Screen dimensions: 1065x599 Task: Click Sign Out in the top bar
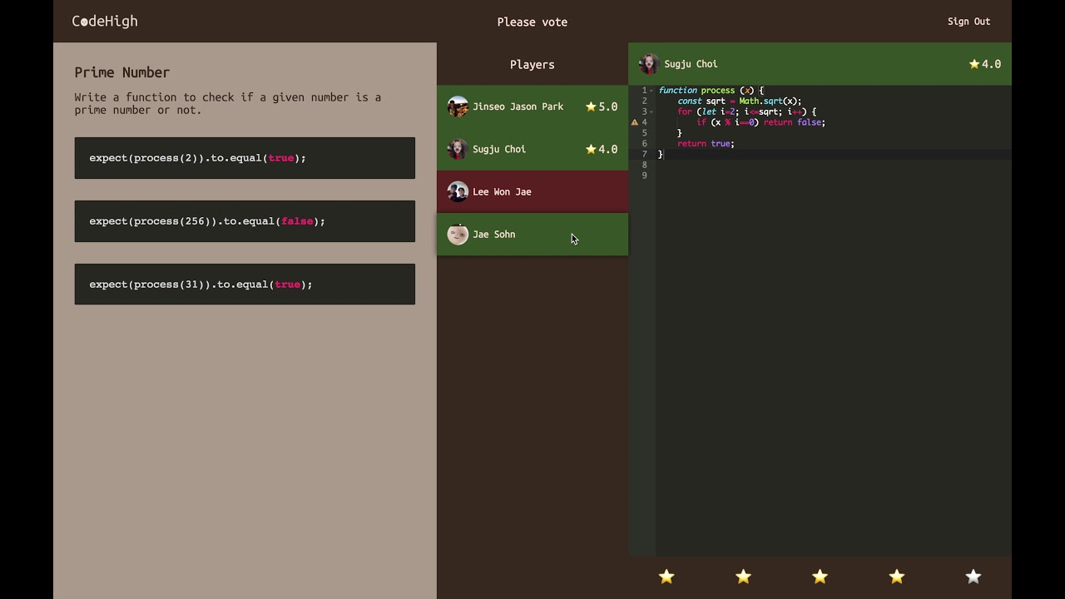click(x=968, y=21)
